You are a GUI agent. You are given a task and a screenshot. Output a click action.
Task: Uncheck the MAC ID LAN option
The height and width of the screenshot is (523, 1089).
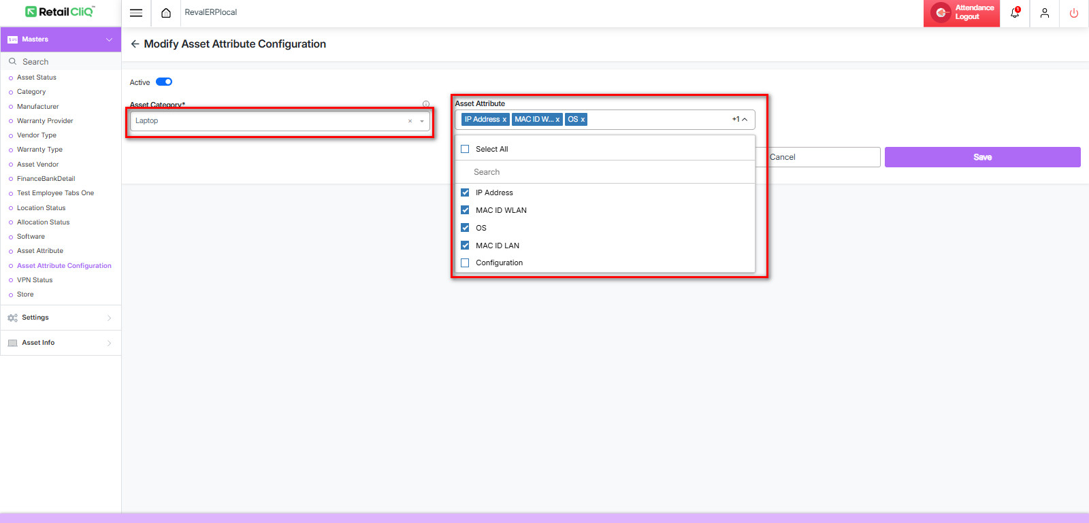click(466, 246)
